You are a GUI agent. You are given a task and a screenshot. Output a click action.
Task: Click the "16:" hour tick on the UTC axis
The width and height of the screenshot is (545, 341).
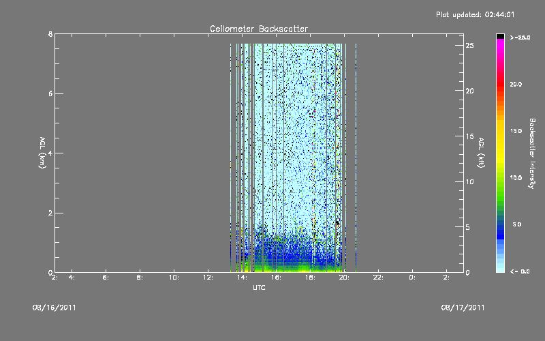tap(276, 278)
